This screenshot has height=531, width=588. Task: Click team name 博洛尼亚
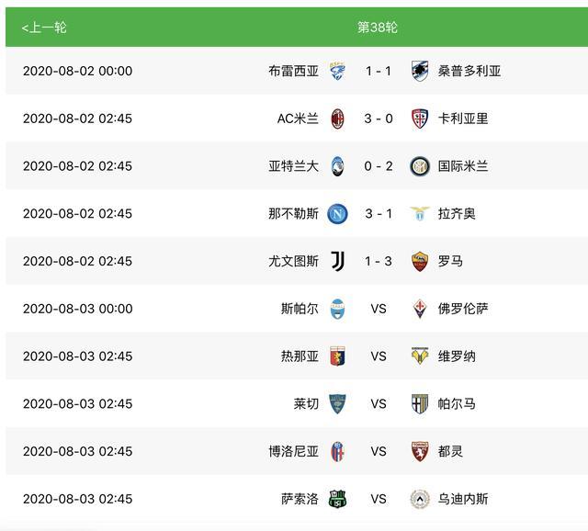coord(293,452)
